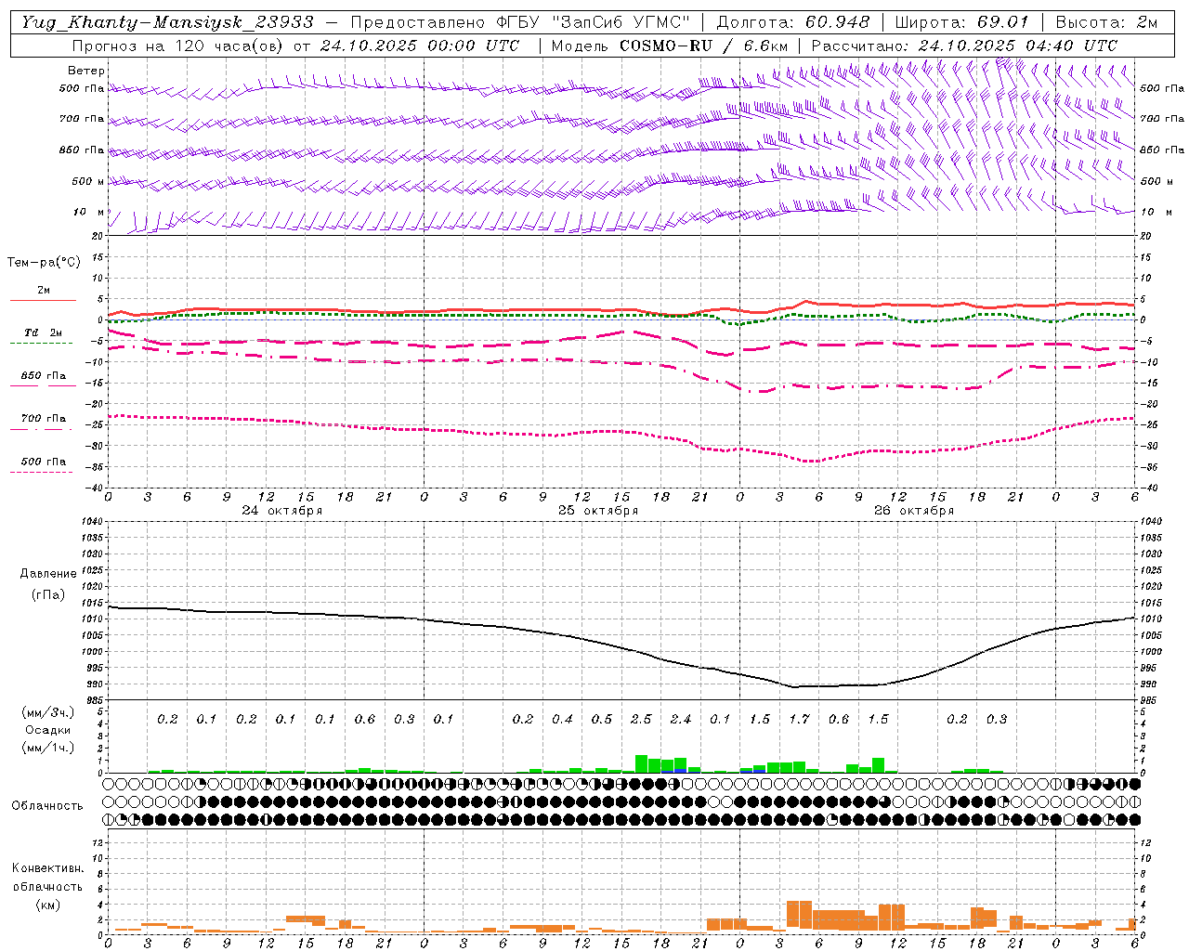Click the 1.7 precipitation value
The image size is (1189, 951).
pyautogui.click(x=799, y=720)
